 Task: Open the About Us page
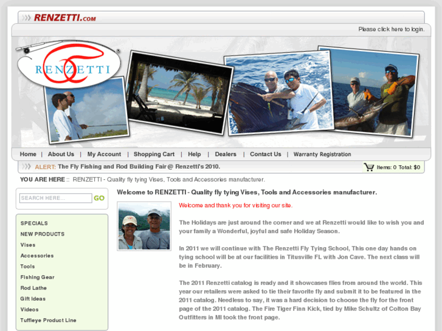[61, 154]
